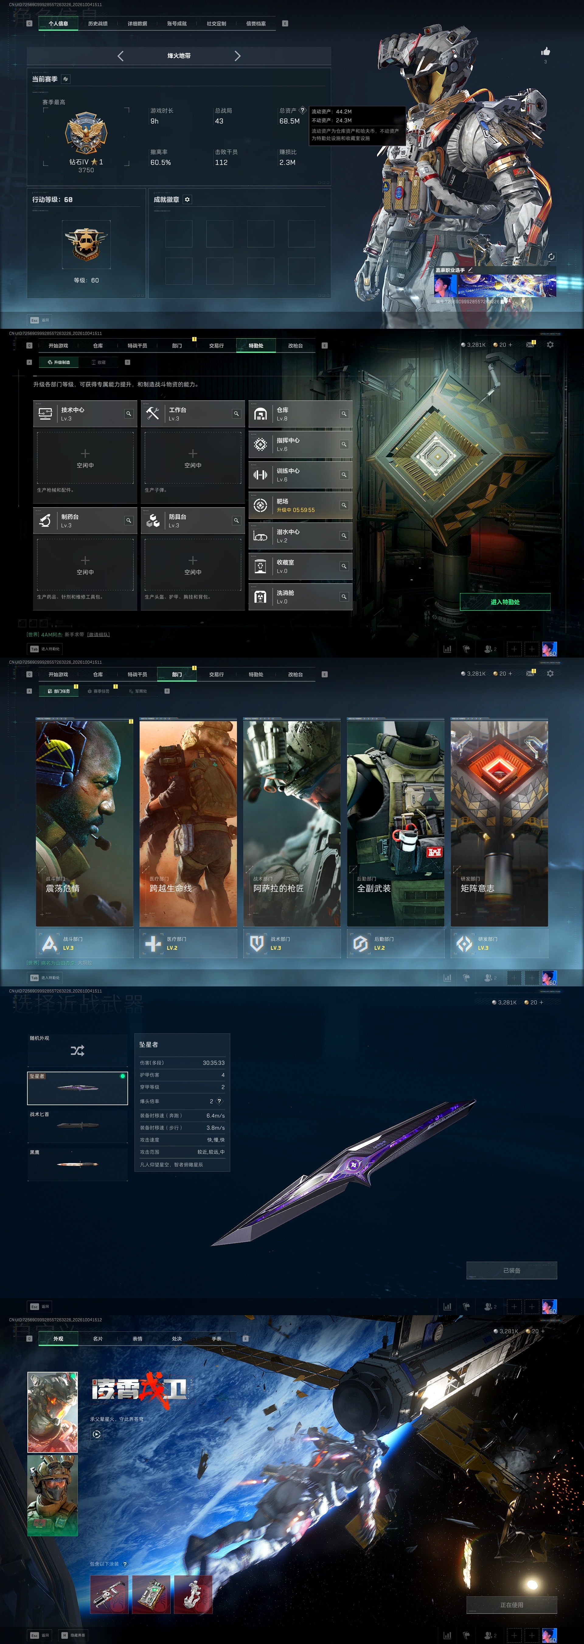Viewport: 584px width, 1644px height.
Task: Select the 升级制造 sub-tab
Action: pyautogui.click(x=58, y=362)
